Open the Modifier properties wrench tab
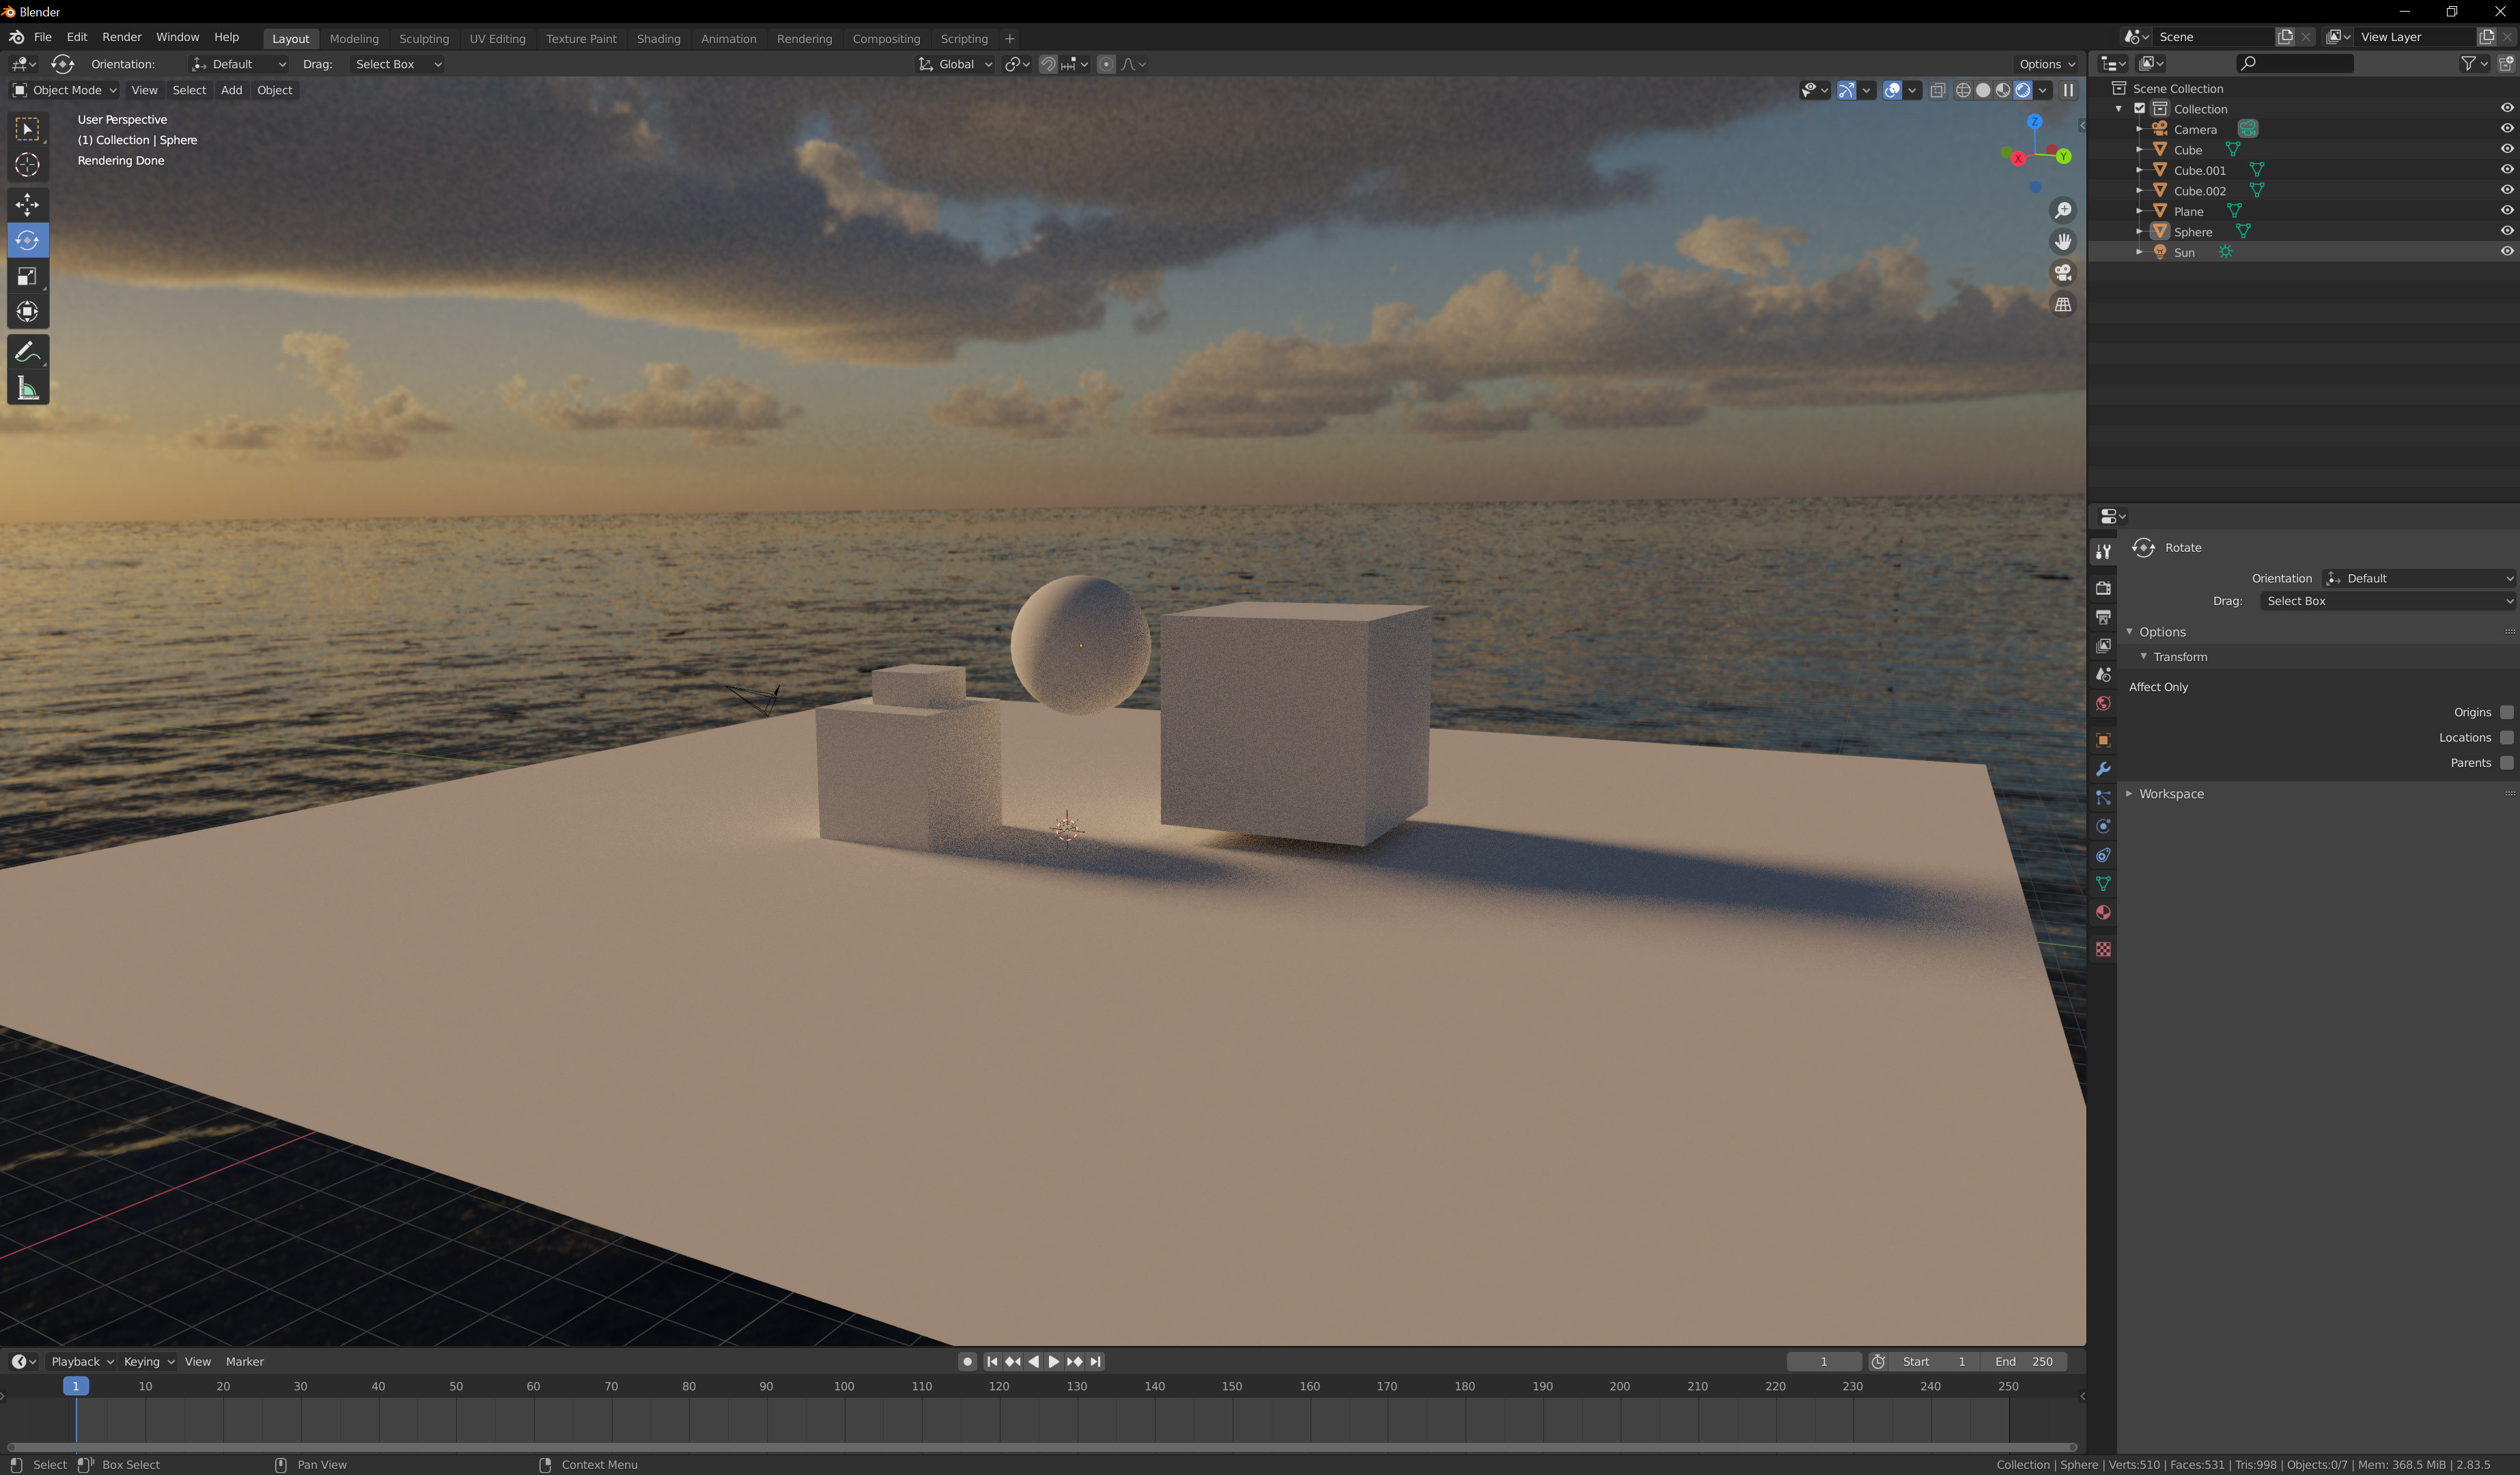Image resolution: width=2520 pixels, height=1475 pixels. [x=2103, y=769]
